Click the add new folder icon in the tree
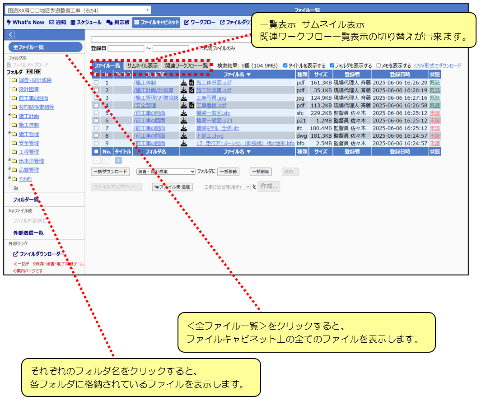Screen dimensions: 486x401 [16, 188]
